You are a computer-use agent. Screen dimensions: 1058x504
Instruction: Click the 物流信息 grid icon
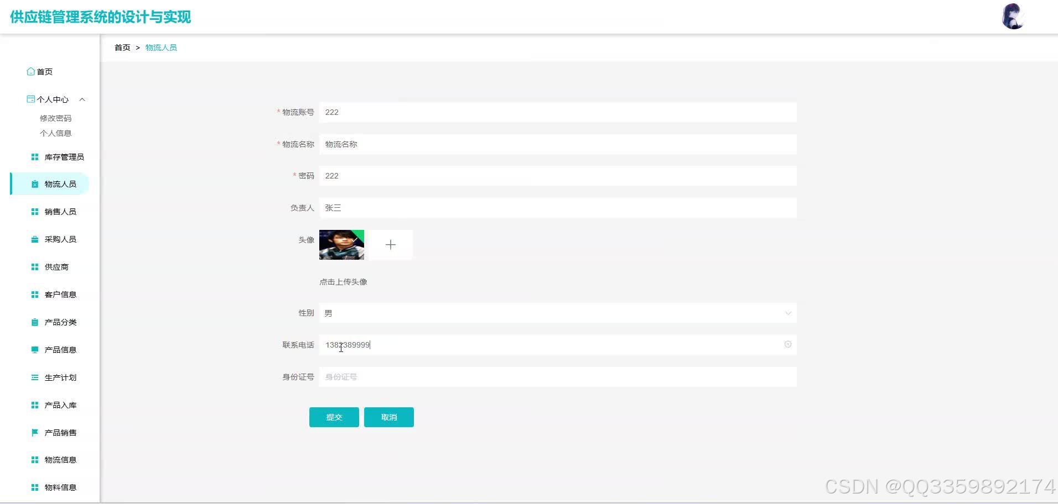coord(35,460)
